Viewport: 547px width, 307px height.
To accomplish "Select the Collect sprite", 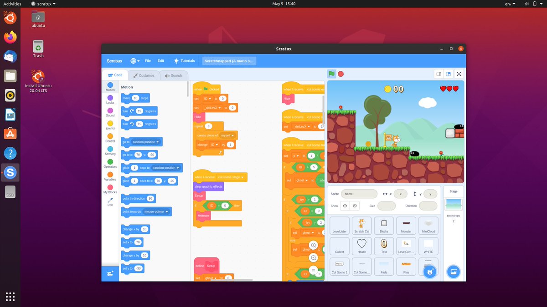I will click(340, 246).
